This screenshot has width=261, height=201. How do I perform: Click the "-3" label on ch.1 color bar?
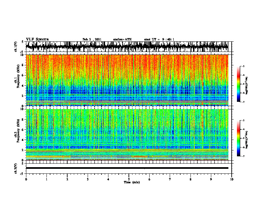(243, 66)
